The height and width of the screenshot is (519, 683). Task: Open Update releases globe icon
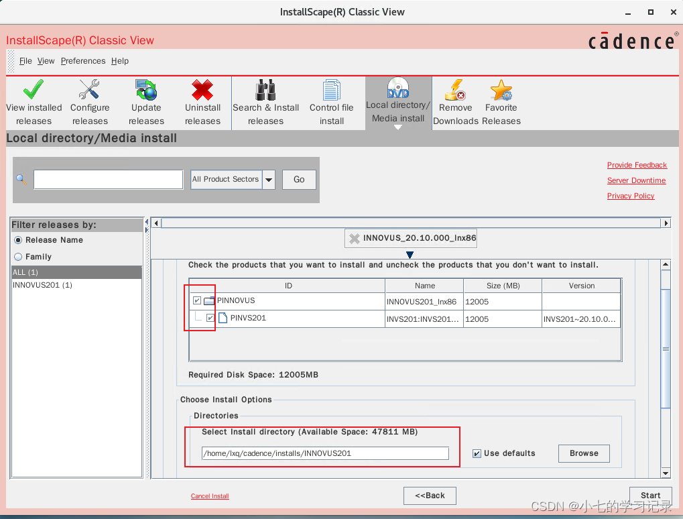[146, 89]
